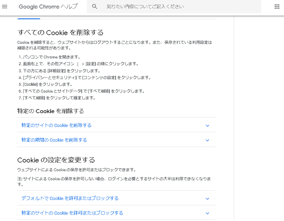Click chevron beside 特定のサイトの Cookie を許可またはブロックする
This screenshot has height=221, width=284.
click(207, 213)
